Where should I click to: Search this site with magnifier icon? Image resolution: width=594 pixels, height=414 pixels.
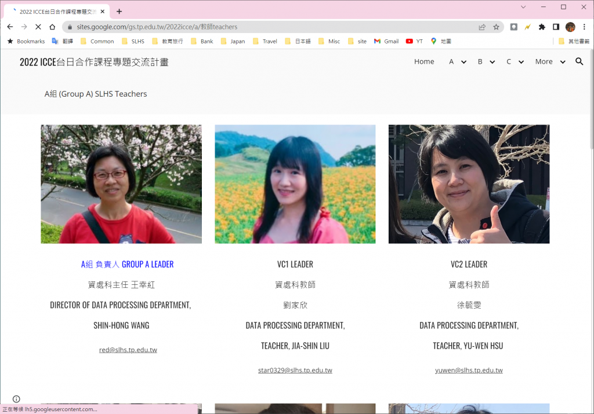(579, 61)
